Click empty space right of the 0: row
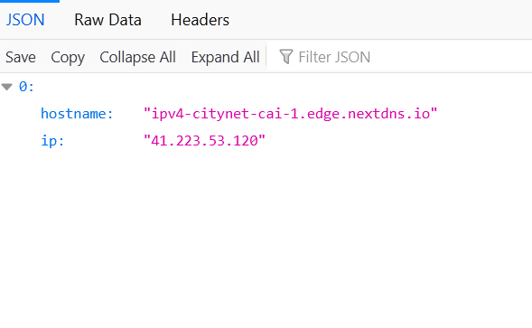This screenshot has width=532, height=328. click(282, 87)
